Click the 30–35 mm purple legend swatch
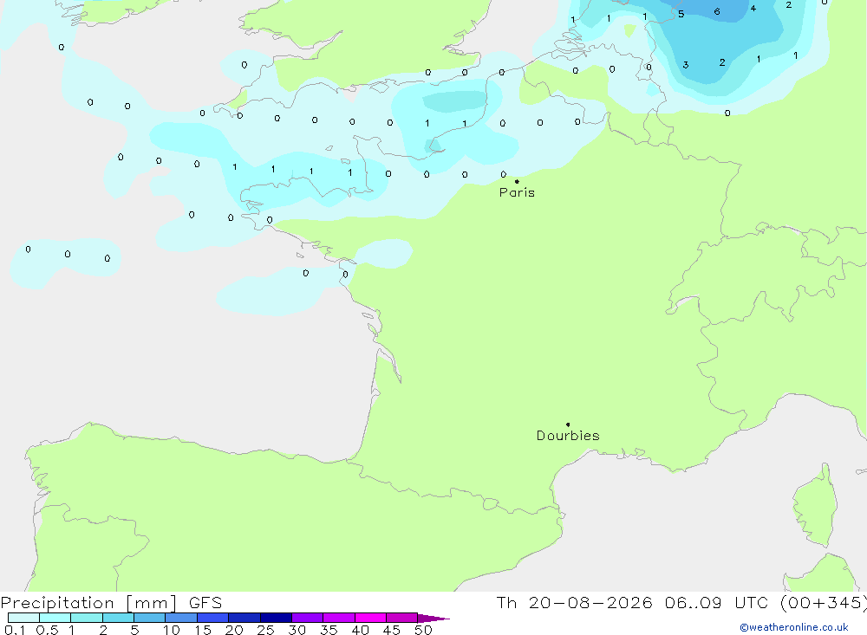The image size is (867, 635). click(x=308, y=618)
